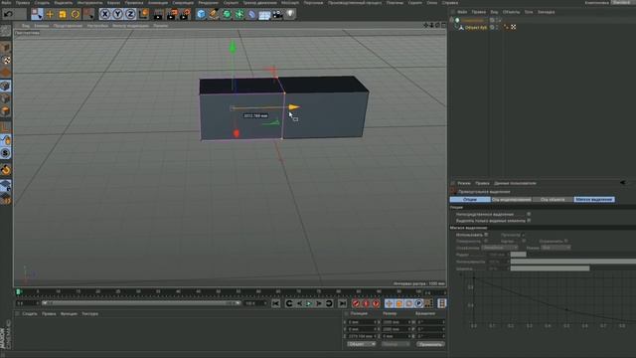Switch to Polygons mode
The width and height of the screenshot is (636, 358).
[x=6, y=111]
